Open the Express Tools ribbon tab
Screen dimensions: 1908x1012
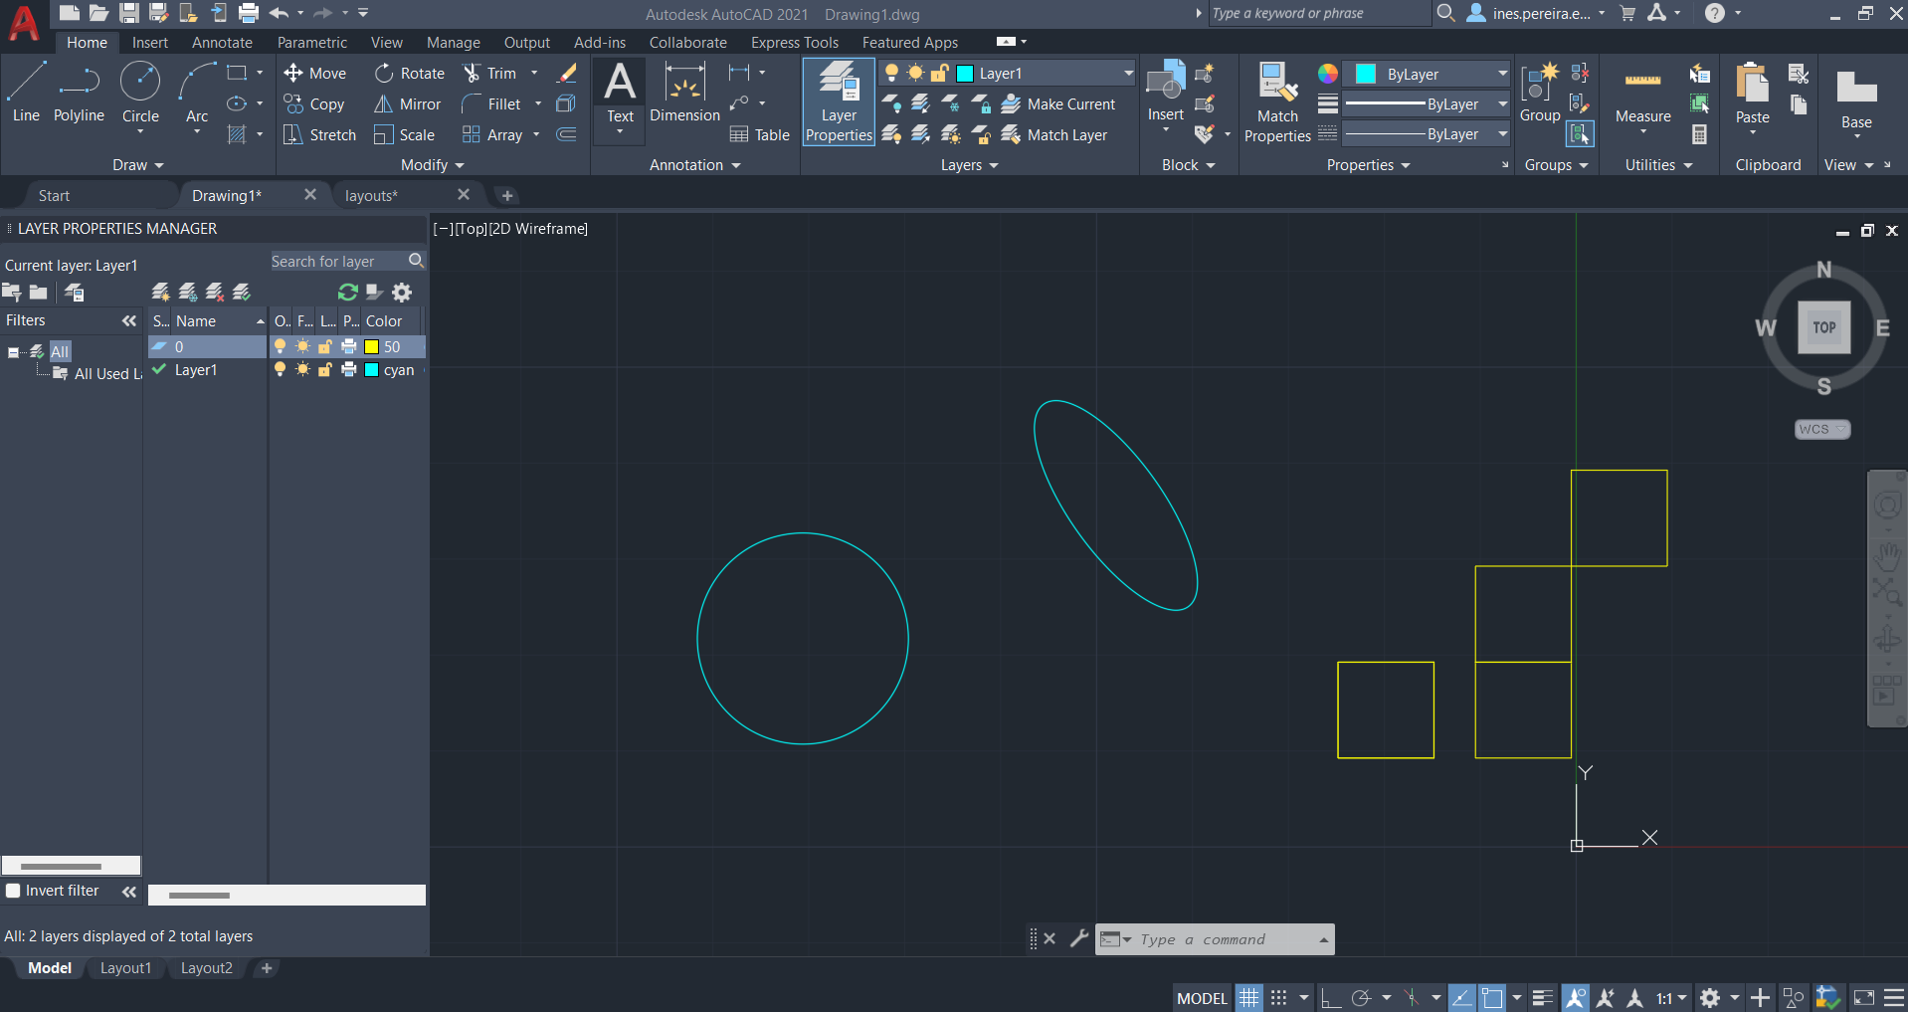pyautogui.click(x=795, y=43)
